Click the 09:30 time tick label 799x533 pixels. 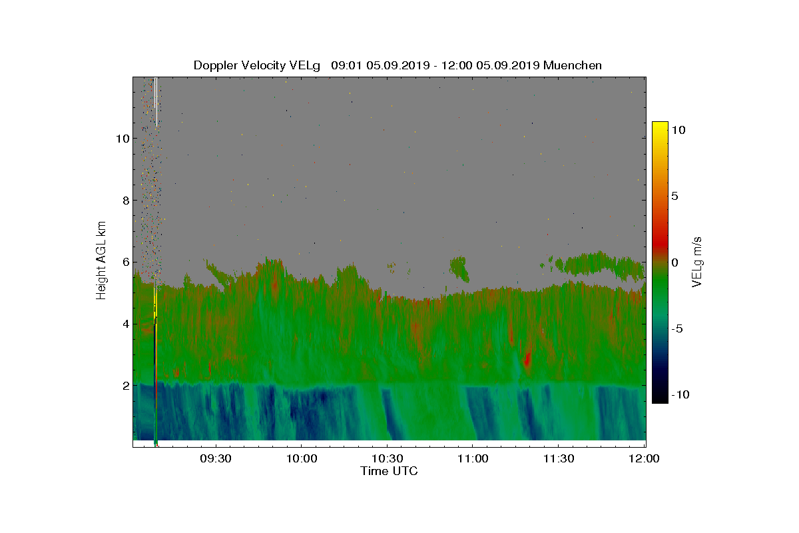[x=217, y=458]
